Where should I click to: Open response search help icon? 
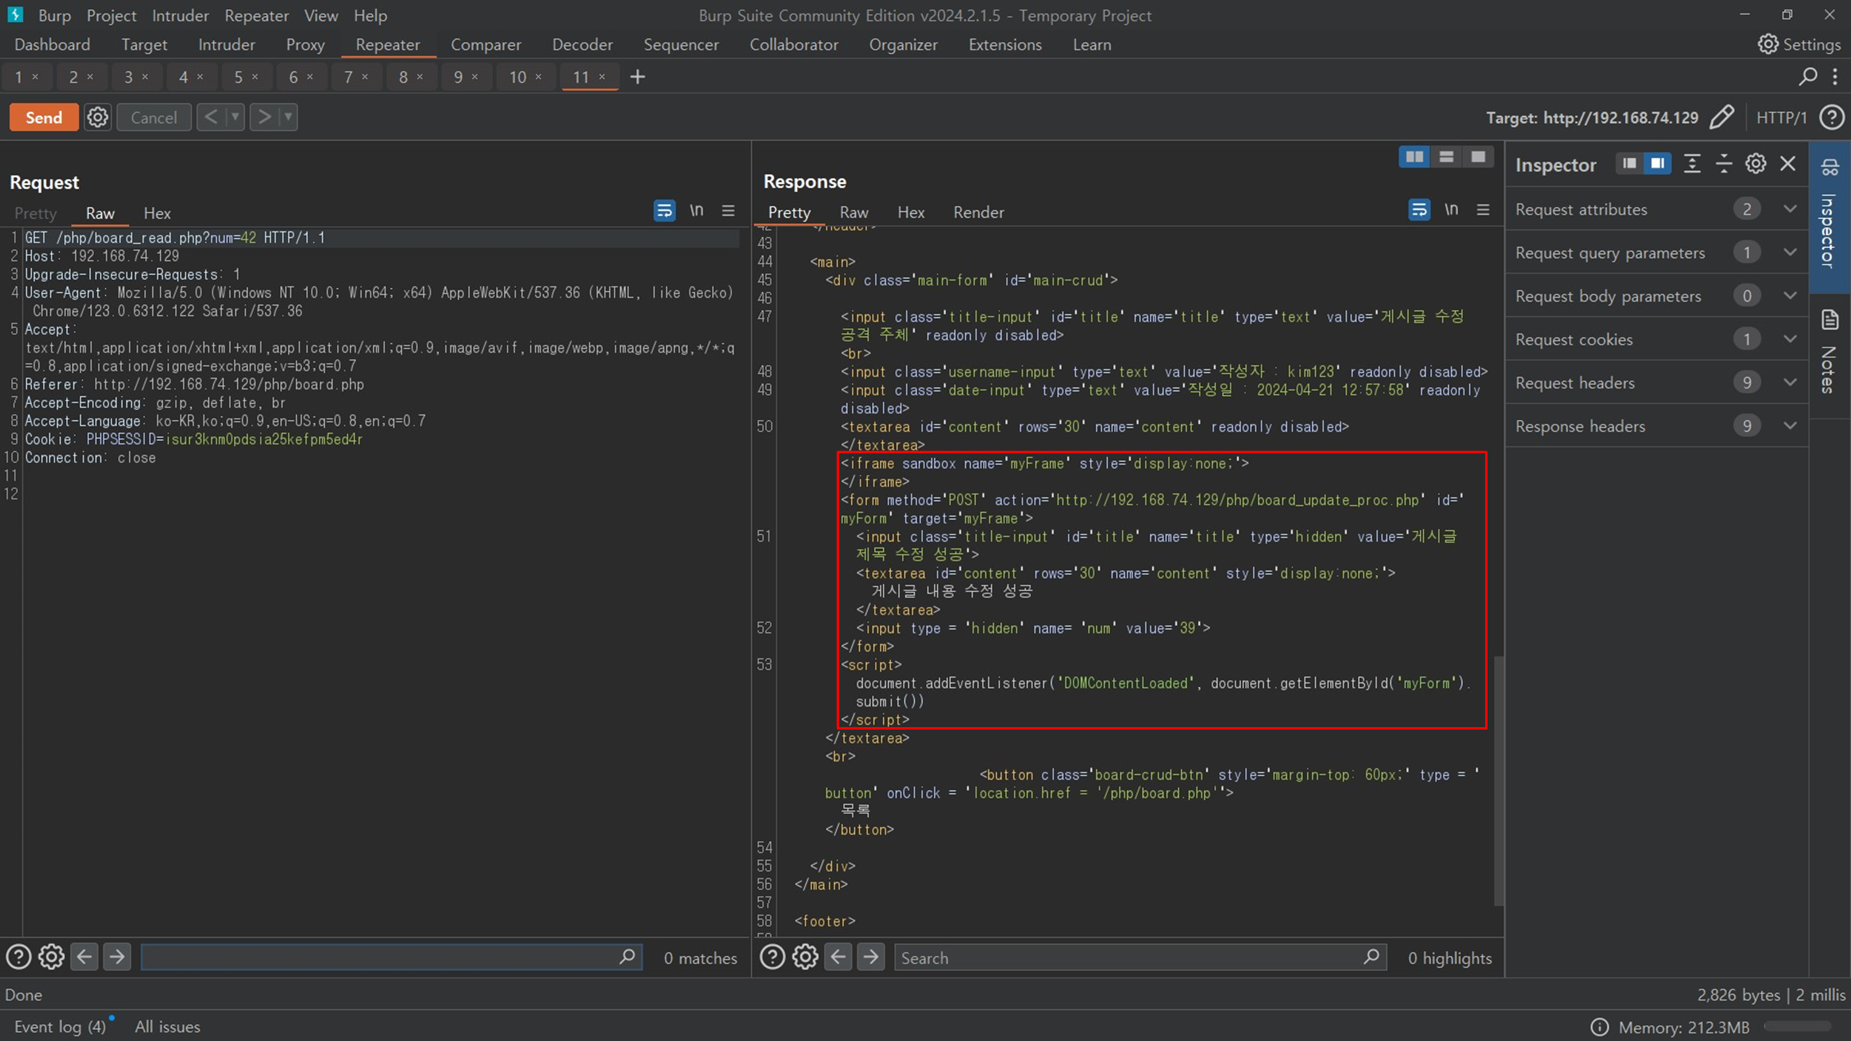[772, 957]
